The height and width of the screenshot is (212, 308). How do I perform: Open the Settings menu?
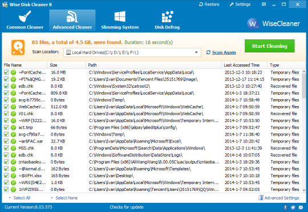[x=240, y=5]
